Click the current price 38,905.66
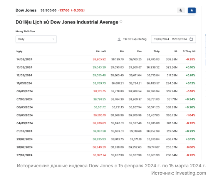Viewport: 218px width, 180px height. 49,10
